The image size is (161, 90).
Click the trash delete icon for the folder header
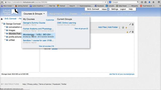coord(133,24)
